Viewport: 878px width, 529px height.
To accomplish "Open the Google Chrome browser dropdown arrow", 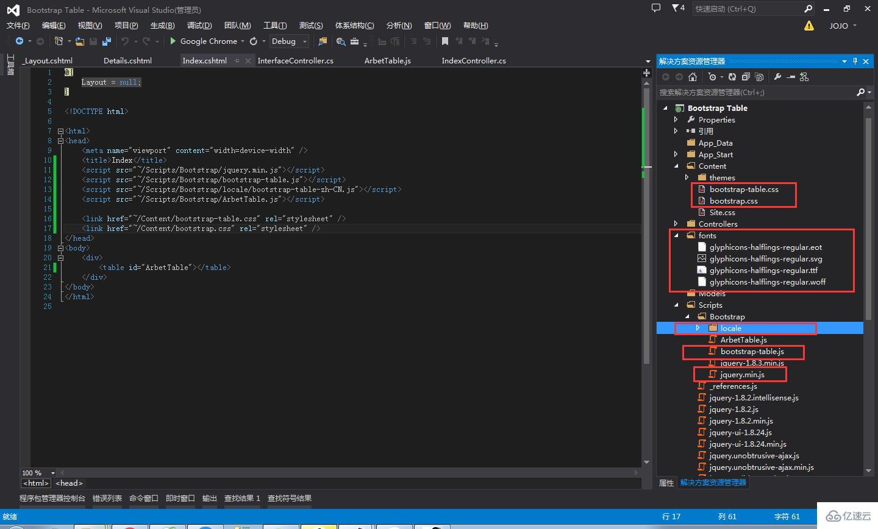I will tap(243, 41).
